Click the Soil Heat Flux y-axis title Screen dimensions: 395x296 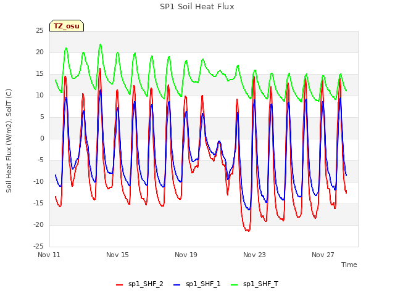pos(9,141)
